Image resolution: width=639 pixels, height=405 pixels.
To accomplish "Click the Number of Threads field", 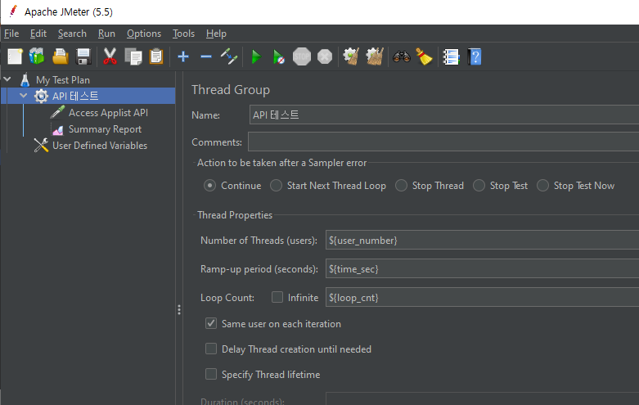I will [482, 240].
